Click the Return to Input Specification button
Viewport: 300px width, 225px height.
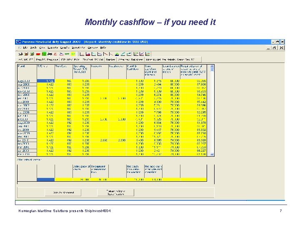116,192
